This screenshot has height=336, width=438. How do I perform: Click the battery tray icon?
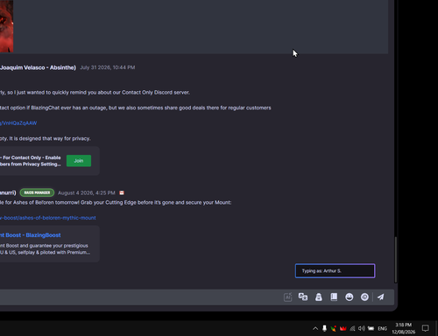coord(371,328)
